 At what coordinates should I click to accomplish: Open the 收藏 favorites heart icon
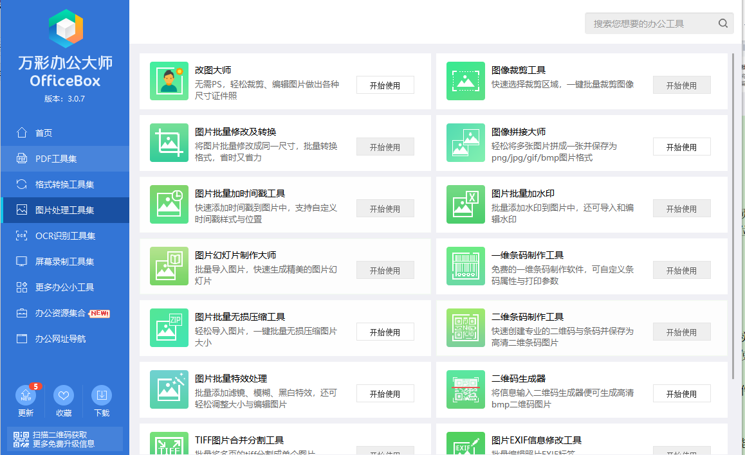[x=63, y=395]
